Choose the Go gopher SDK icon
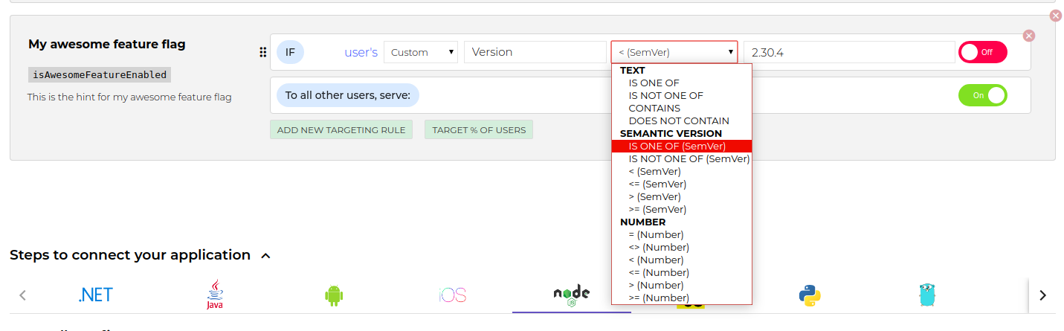The image size is (1064, 331). tap(926, 295)
